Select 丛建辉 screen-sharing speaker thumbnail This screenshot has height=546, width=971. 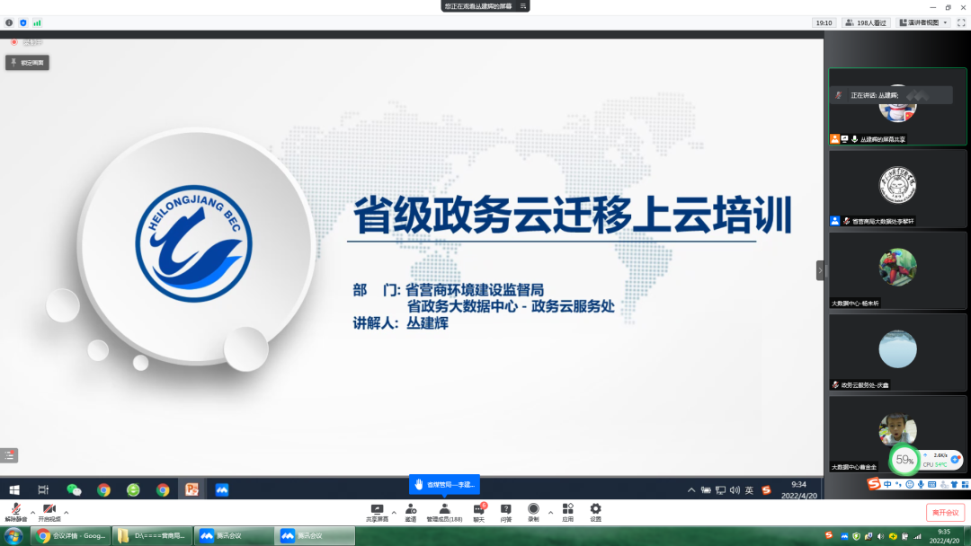pyautogui.click(x=897, y=106)
